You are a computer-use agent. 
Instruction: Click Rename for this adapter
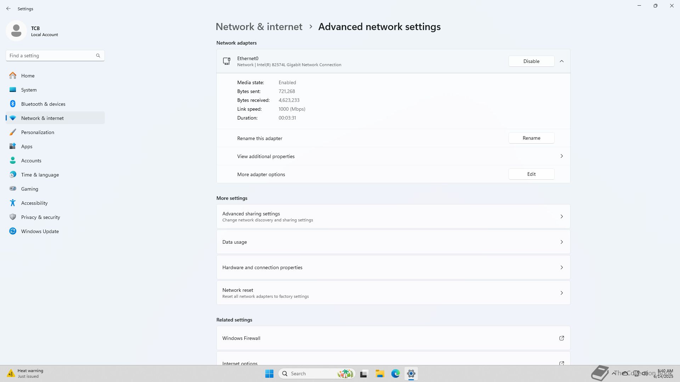pyautogui.click(x=531, y=138)
